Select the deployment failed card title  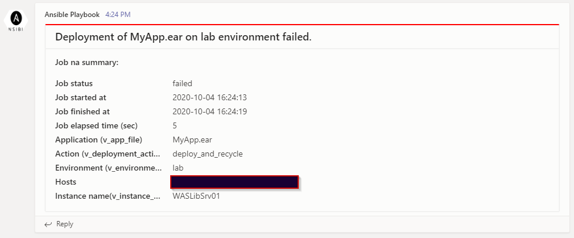pos(183,37)
